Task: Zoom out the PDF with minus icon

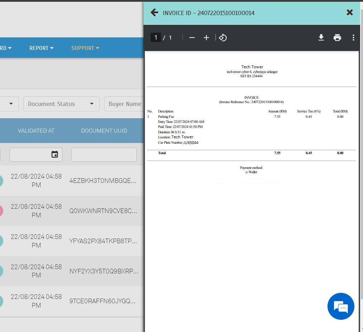Action: click(192, 38)
